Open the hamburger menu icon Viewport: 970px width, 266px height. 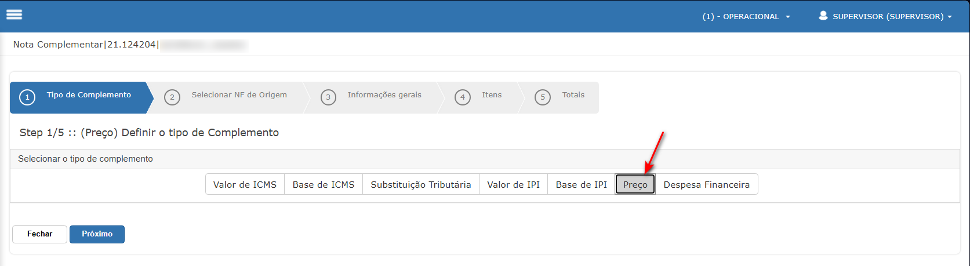point(14,15)
